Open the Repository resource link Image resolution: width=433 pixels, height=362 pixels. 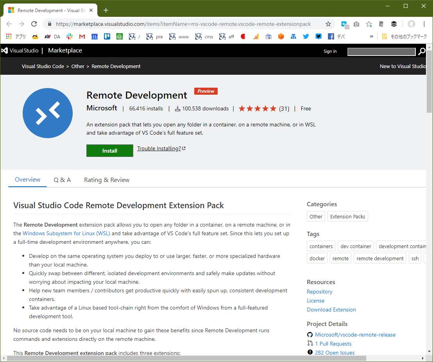pyautogui.click(x=320, y=292)
